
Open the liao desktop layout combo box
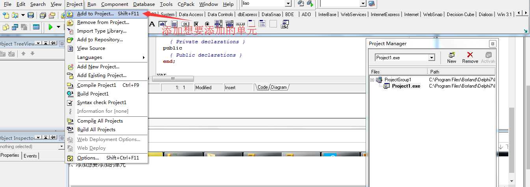point(288,4)
